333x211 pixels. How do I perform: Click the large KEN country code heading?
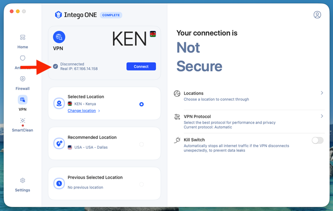[x=129, y=38]
